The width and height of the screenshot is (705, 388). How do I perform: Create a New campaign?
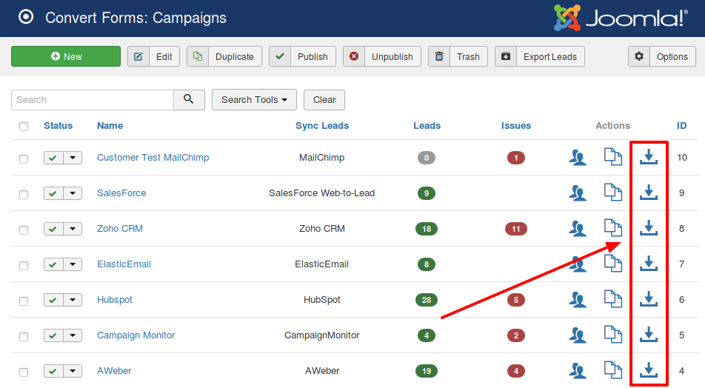66,56
